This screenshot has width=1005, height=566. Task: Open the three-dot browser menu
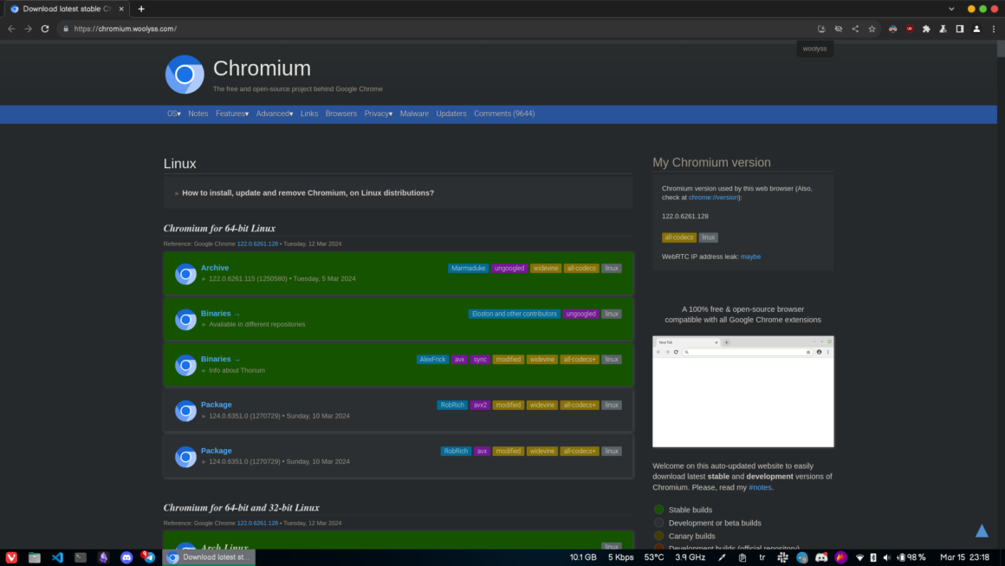point(994,29)
